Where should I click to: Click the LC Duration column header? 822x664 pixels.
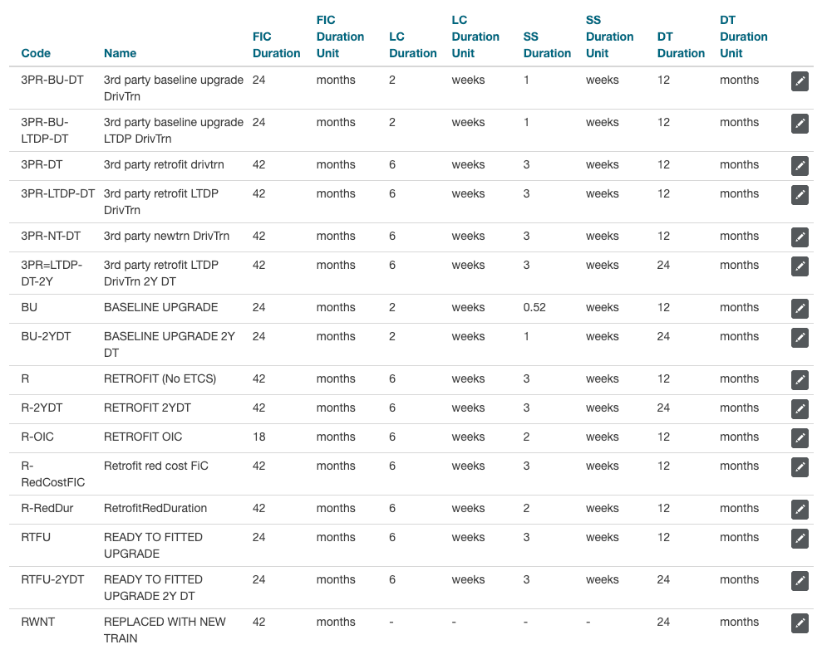pyautogui.click(x=412, y=45)
